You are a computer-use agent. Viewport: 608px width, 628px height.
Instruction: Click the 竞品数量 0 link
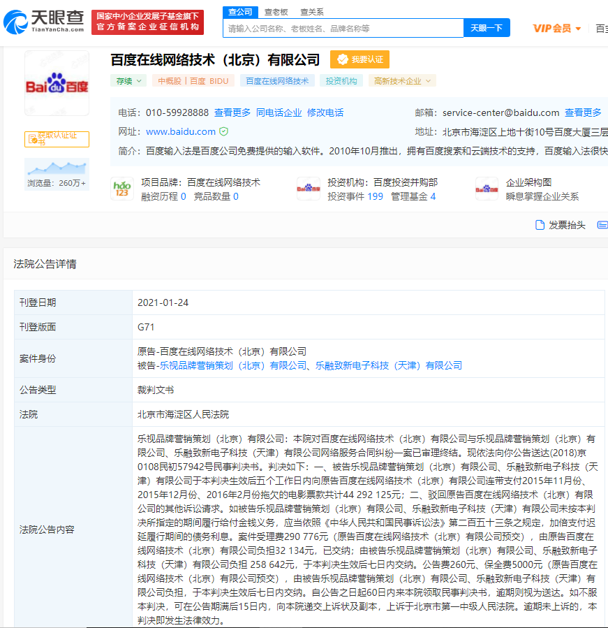(216, 197)
